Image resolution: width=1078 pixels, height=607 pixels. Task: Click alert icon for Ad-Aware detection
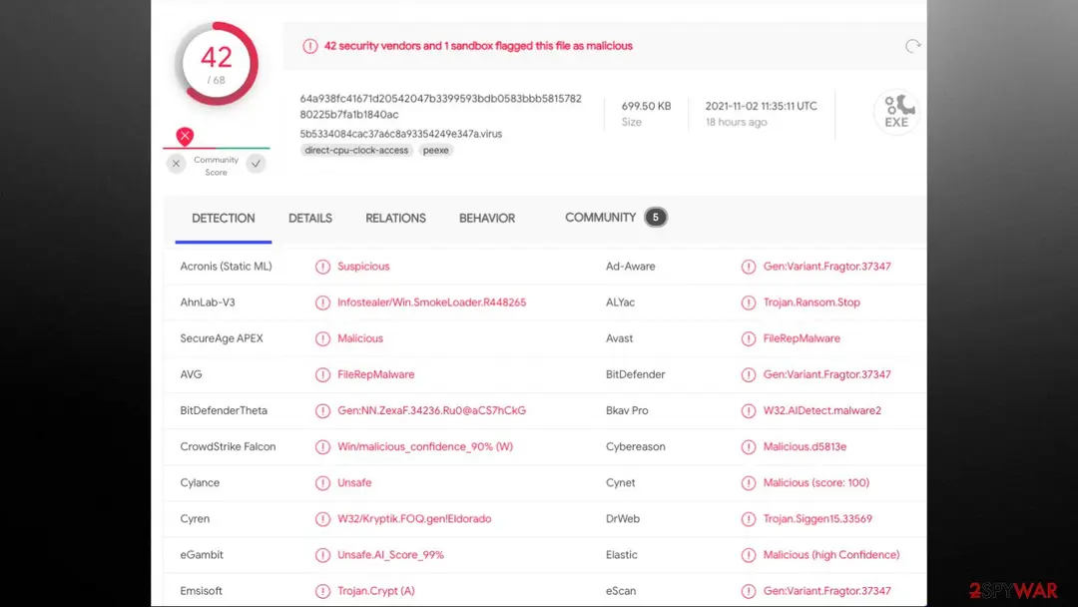tap(748, 267)
